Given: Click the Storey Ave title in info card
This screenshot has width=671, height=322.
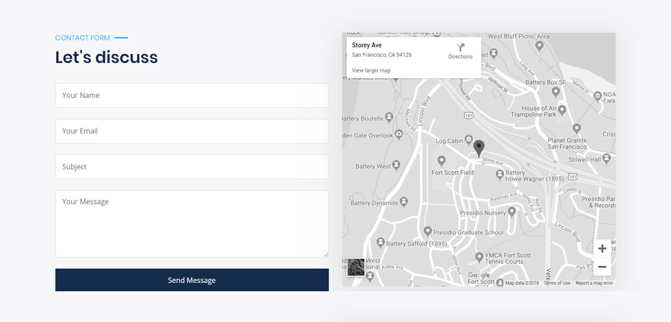Looking at the screenshot, I should [367, 45].
